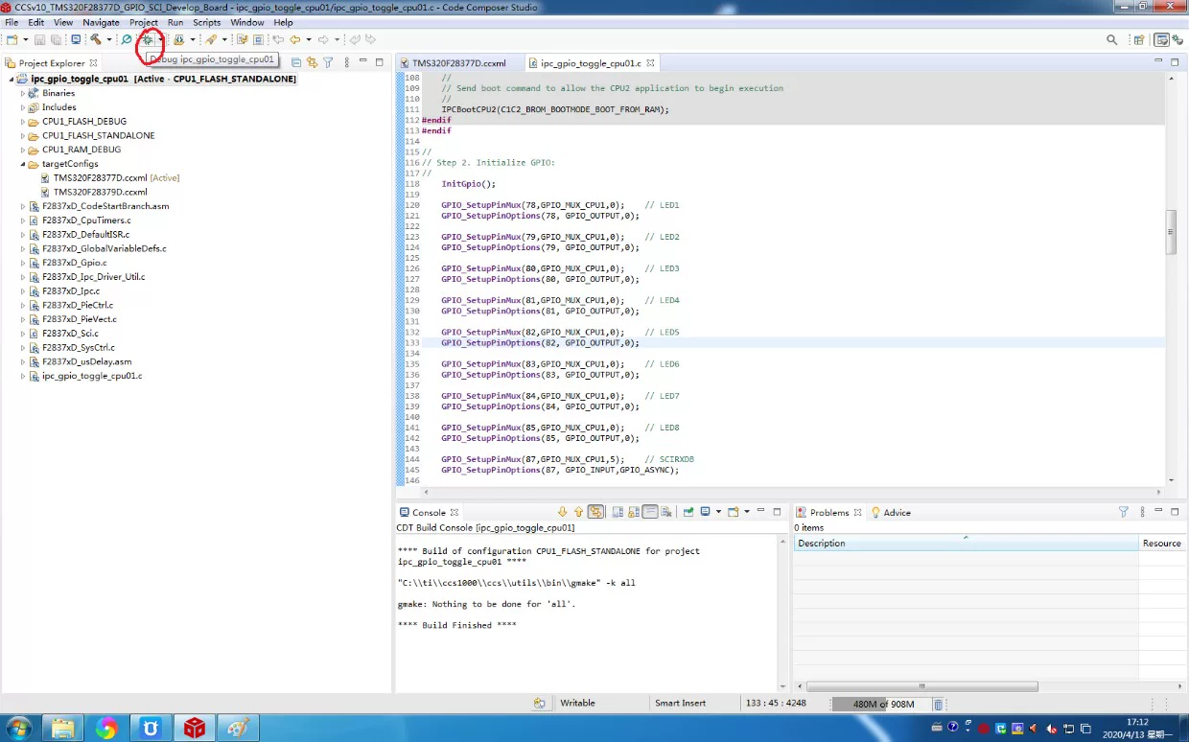
Task: Click the Back navigation yellow arrow
Action: (294, 39)
